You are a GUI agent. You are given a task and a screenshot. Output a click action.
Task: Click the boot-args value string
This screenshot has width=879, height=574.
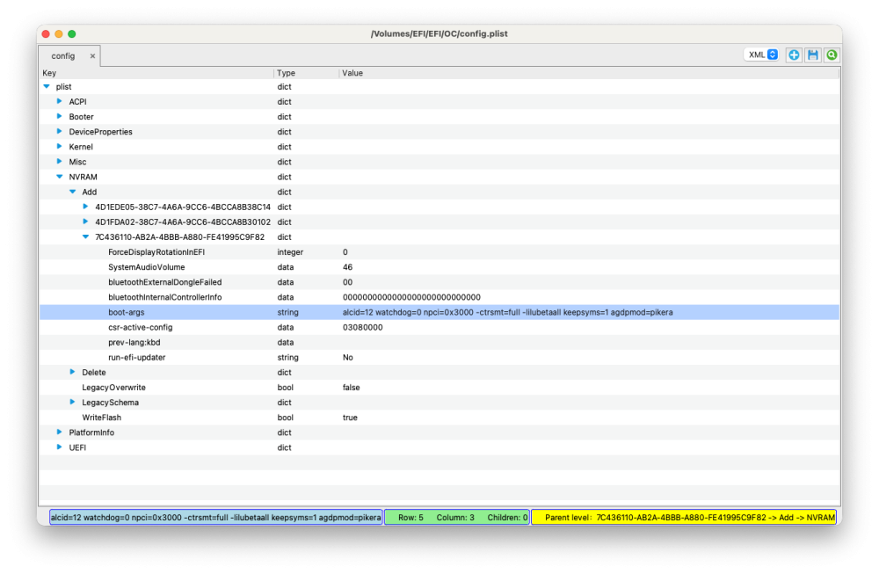pyautogui.click(x=507, y=312)
